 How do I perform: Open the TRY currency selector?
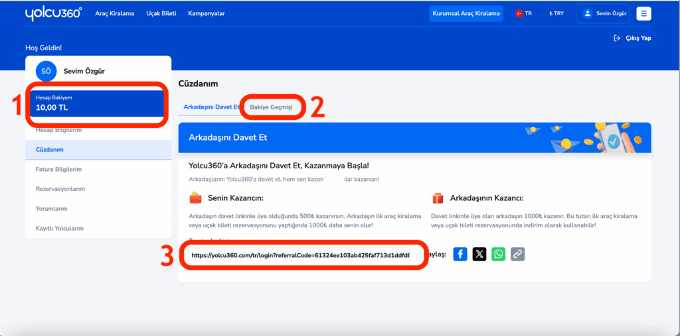click(556, 13)
